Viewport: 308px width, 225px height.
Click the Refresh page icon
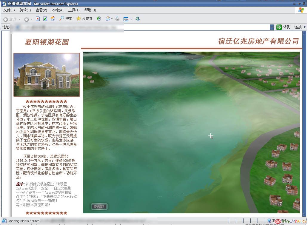[x=45, y=19]
